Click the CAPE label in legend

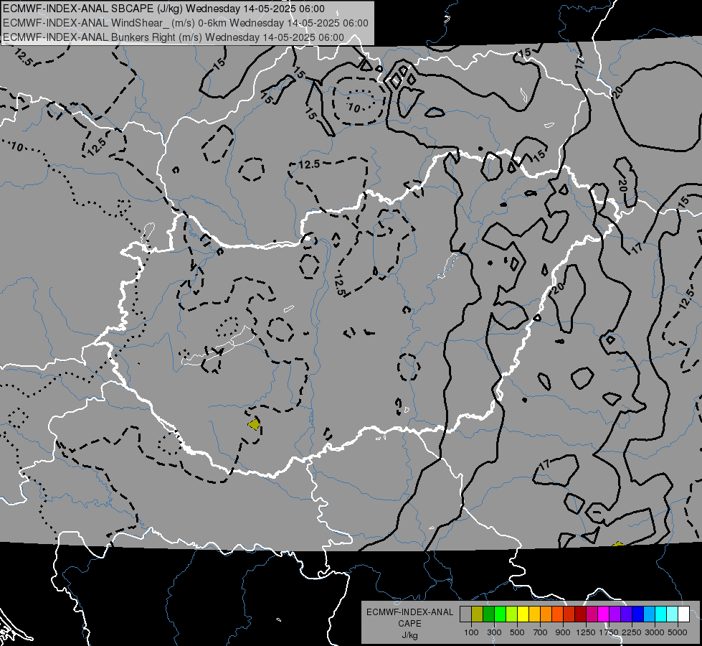(x=409, y=624)
